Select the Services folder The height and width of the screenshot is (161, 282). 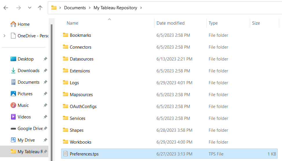point(169,118)
